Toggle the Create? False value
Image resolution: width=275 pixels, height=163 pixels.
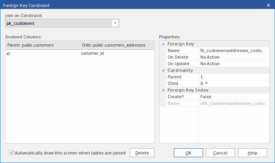tap(233, 97)
